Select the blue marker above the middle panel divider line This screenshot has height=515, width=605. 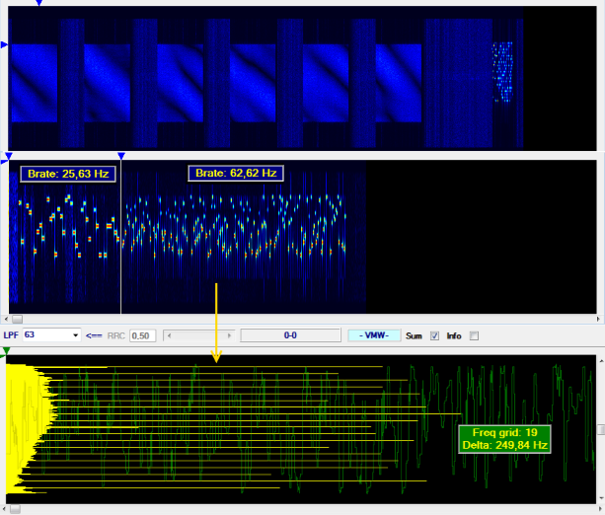(x=121, y=156)
